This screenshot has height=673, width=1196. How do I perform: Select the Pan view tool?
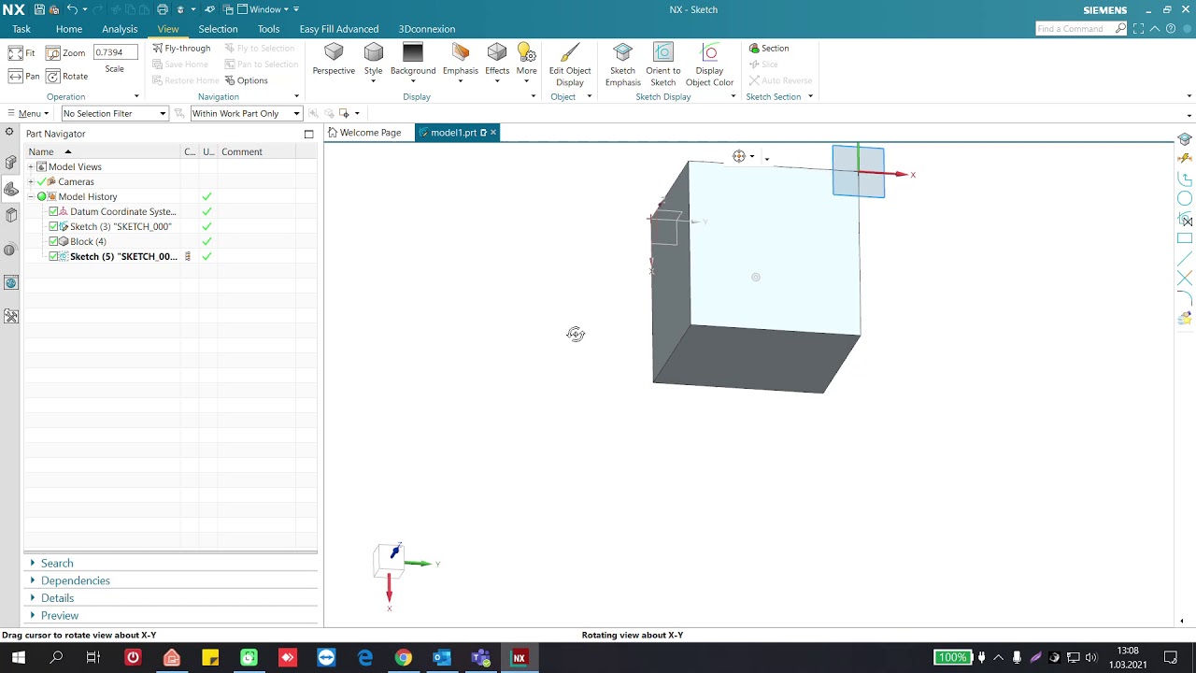[16, 77]
